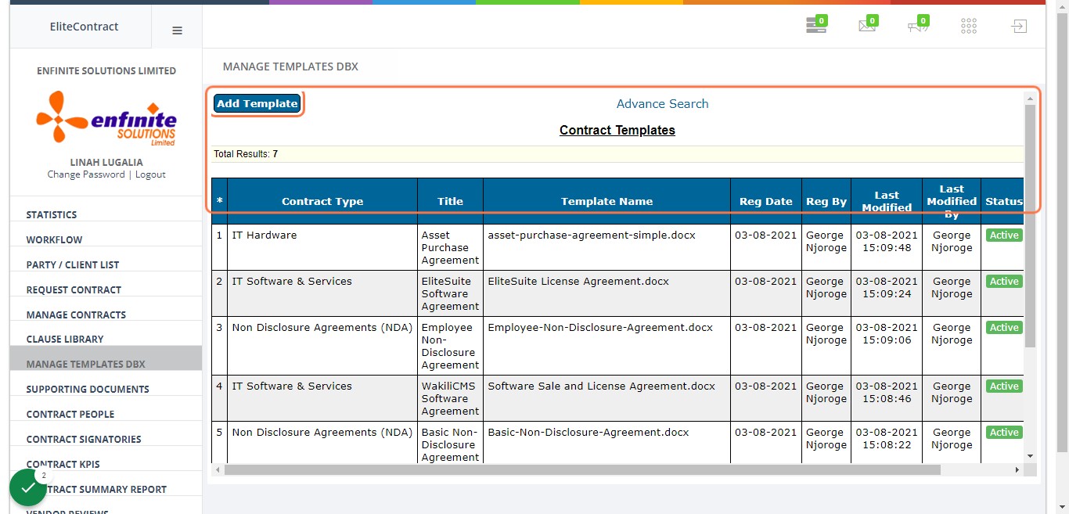Open the mail envelope notifications icon
This screenshot has height=514, width=1069.
point(867,25)
